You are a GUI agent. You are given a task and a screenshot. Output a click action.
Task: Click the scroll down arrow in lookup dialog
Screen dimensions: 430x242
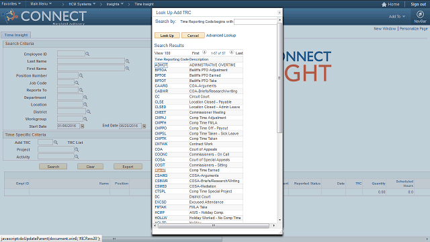tap(279, 220)
